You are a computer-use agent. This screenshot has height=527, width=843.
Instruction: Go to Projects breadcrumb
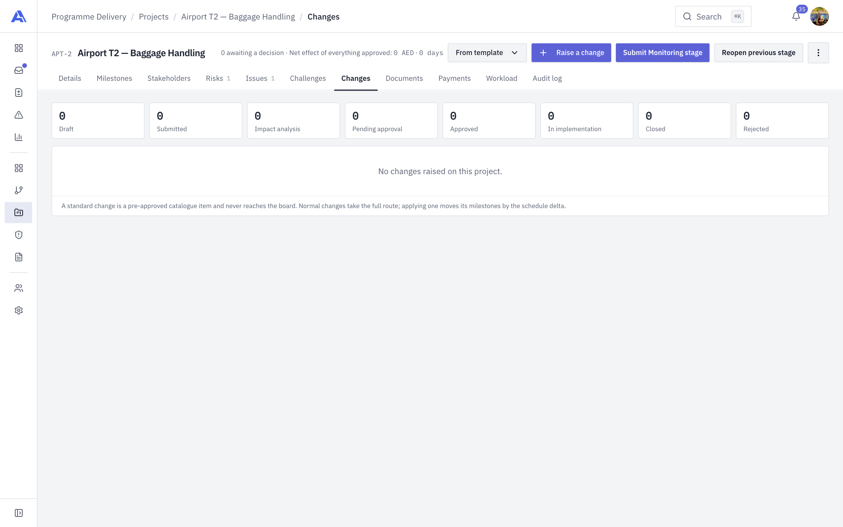tap(154, 17)
